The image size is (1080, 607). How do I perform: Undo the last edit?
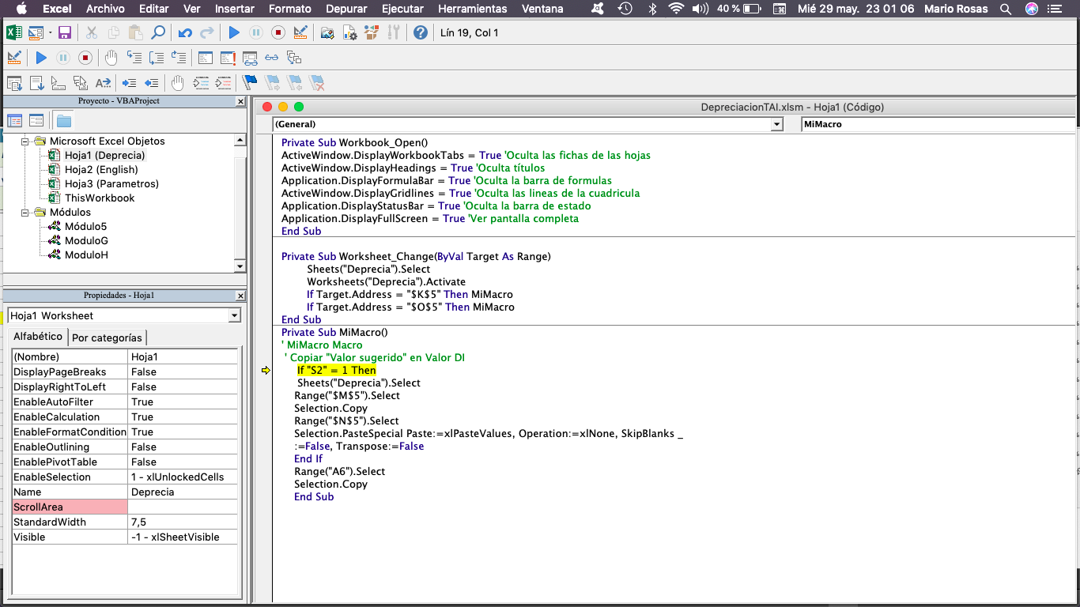coord(185,32)
